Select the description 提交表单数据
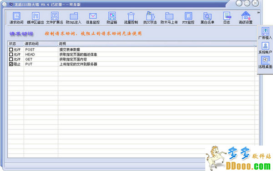The height and width of the screenshot is (171, 273). coord(70,50)
